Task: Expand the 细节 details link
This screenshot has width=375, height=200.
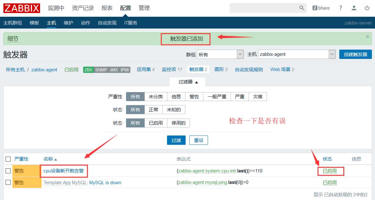Action: pos(13,39)
